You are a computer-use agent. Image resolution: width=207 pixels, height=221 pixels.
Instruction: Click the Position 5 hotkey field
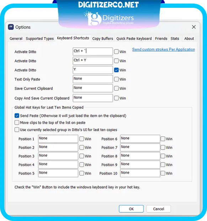pyautogui.click(x=58, y=173)
